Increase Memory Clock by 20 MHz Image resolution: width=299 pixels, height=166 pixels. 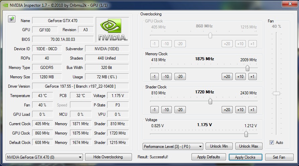(227, 77)
